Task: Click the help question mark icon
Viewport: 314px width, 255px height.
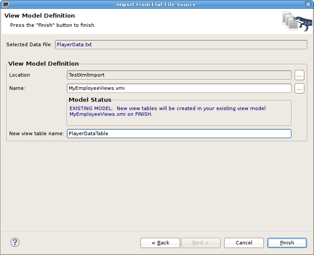Action: pyautogui.click(x=15, y=242)
